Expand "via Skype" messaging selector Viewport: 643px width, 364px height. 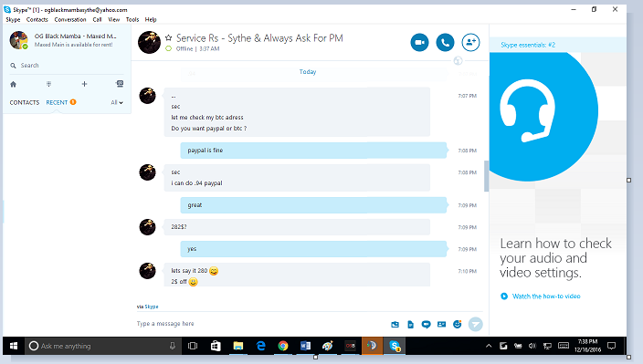[x=148, y=307]
